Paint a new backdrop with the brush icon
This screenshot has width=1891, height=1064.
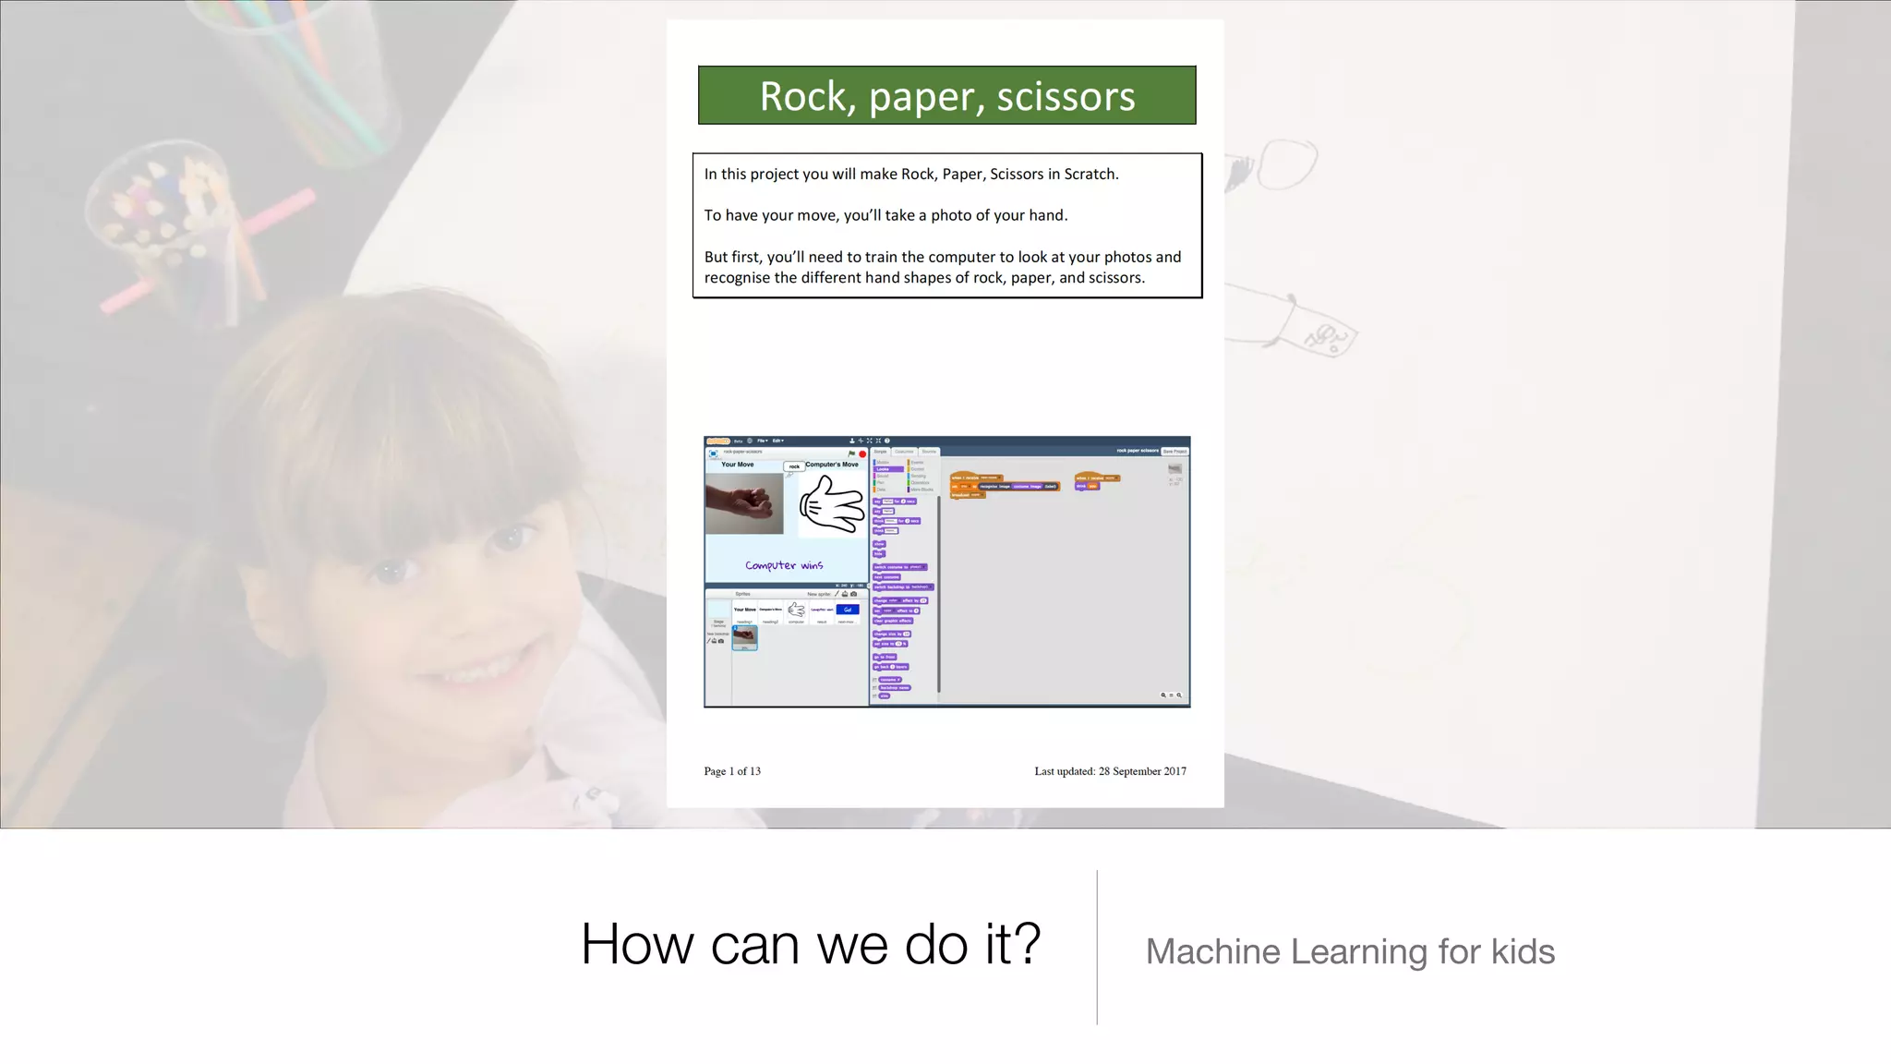point(708,641)
